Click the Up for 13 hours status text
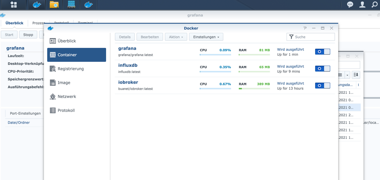380x180 pixels. [x=290, y=88]
